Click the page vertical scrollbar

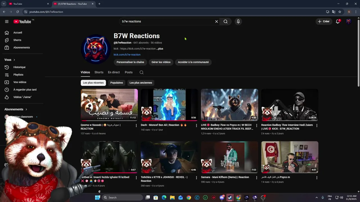click(358, 53)
